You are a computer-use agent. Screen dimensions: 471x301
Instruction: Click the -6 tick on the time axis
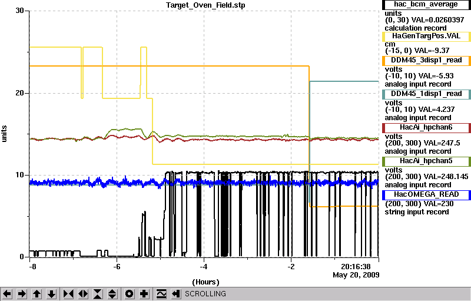click(117, 266)
